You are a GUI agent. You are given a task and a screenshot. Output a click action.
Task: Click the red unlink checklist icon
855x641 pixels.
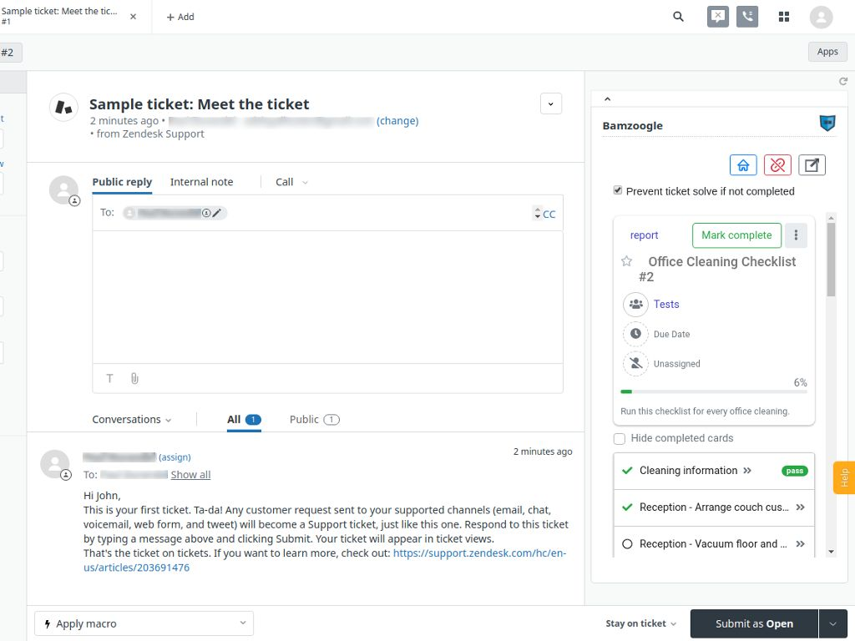tap(777, 164)
